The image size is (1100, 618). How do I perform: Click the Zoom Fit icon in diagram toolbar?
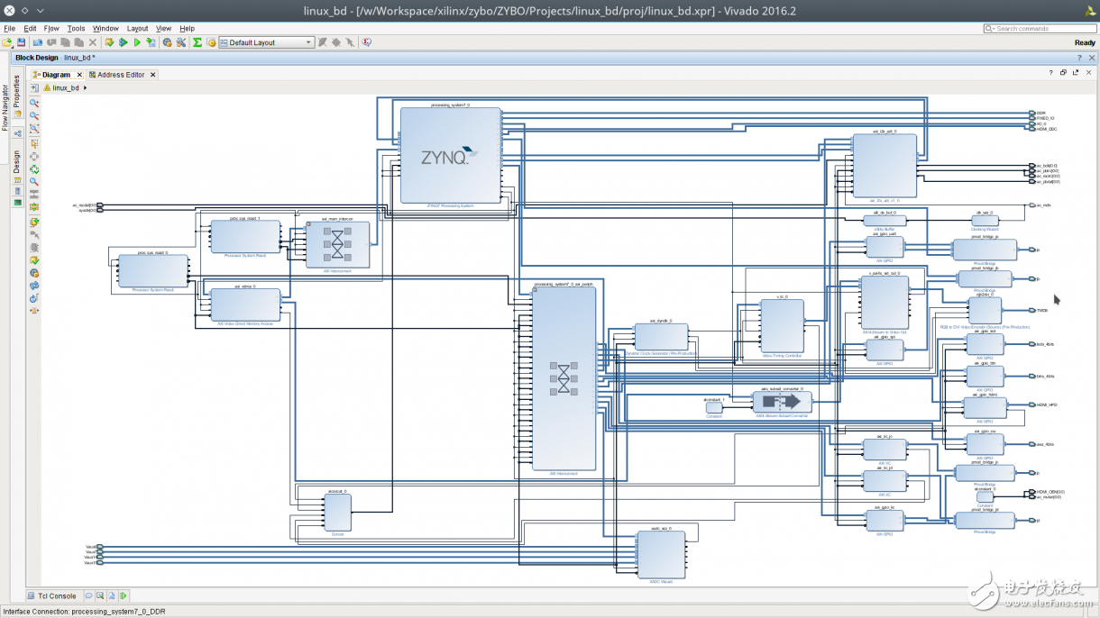34,130
